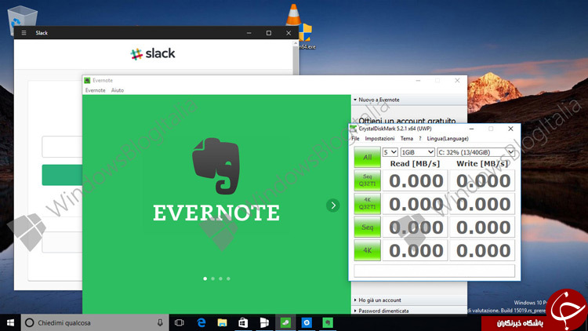The width and height of the screenshot is (588, 331).
Task: Run the 4K Q32T1 benchmark
Action: 367,203
